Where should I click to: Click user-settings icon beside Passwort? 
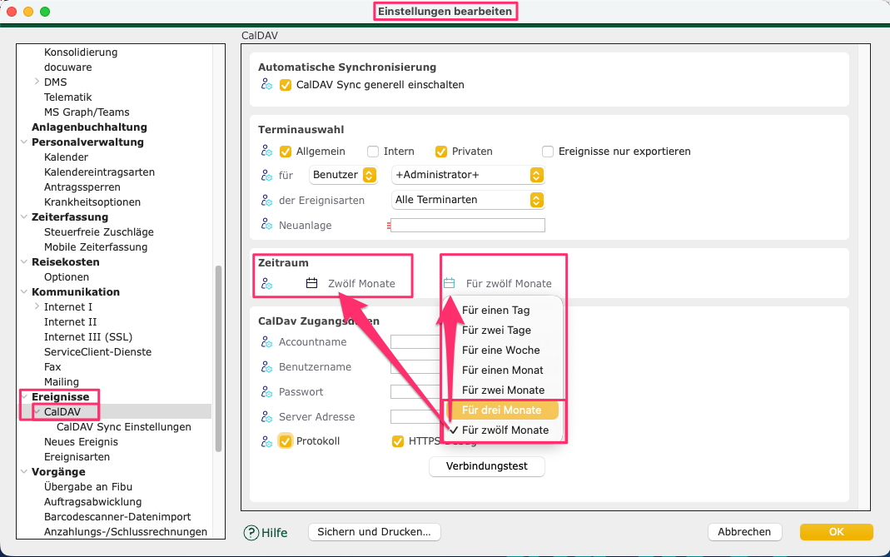[266, 392]
